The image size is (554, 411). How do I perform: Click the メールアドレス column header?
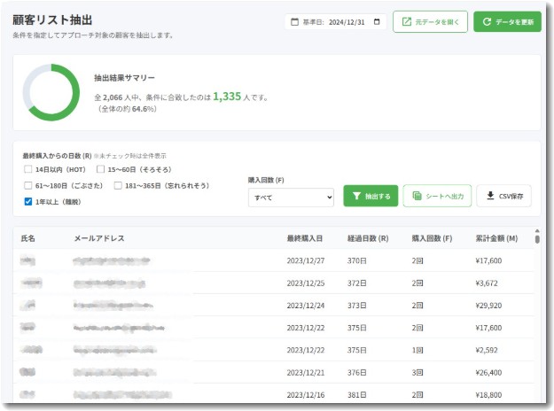coord(99,238)
